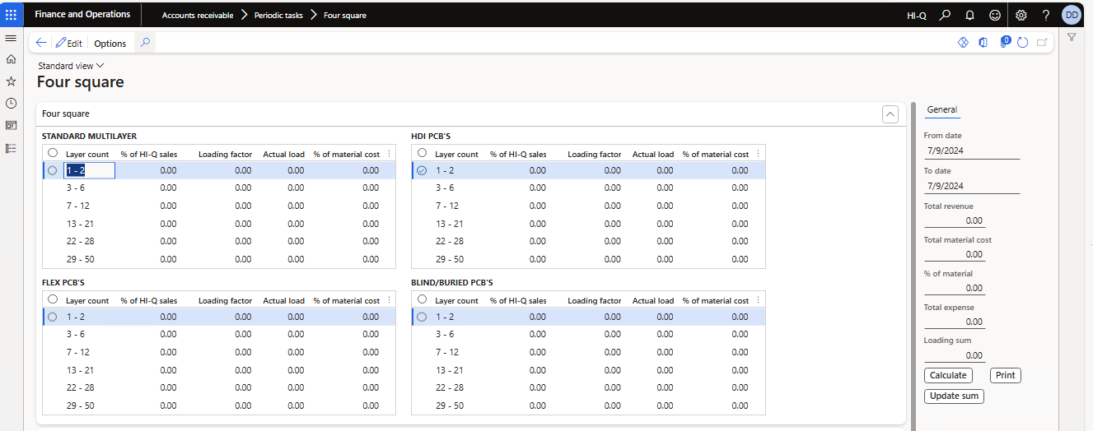Click the From date input field

pos(971,151)
